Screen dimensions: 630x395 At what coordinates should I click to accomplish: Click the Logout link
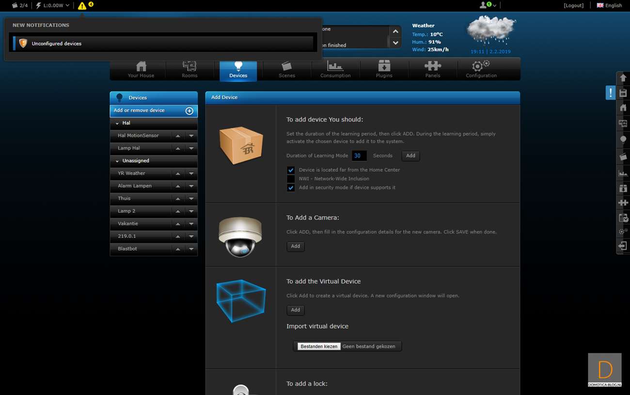coord(573,5)
